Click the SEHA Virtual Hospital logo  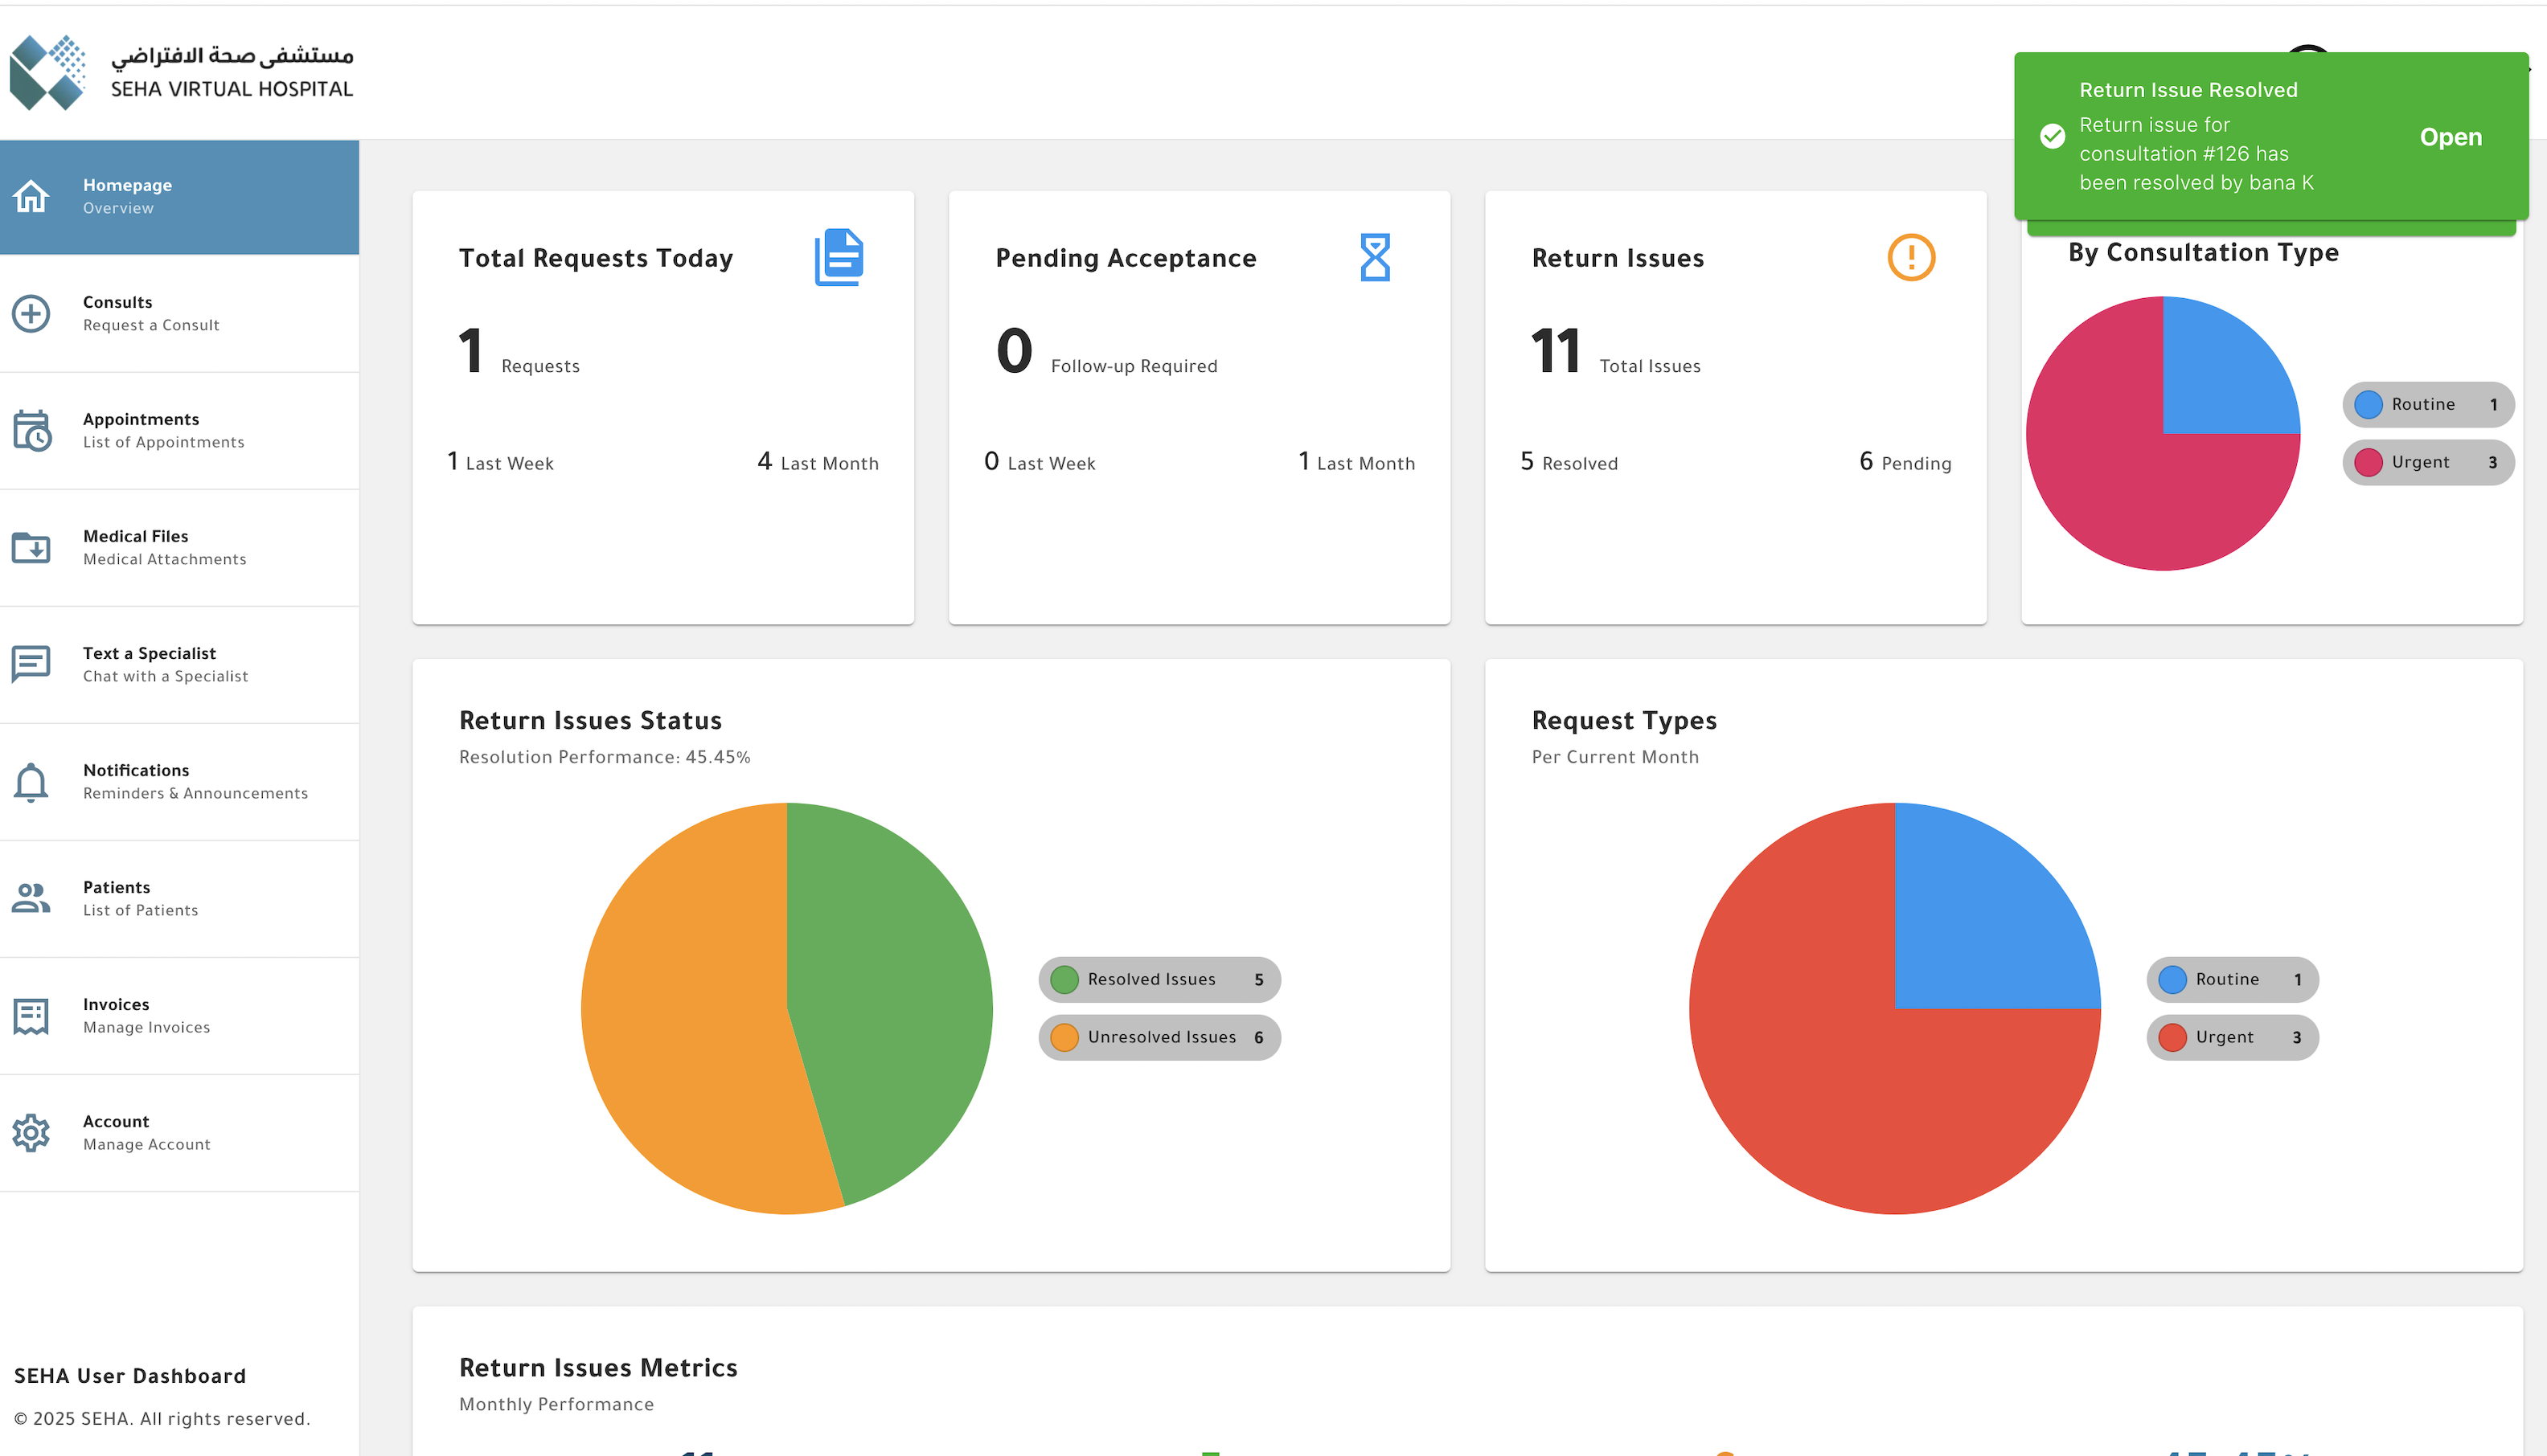[x=182, y=72]
